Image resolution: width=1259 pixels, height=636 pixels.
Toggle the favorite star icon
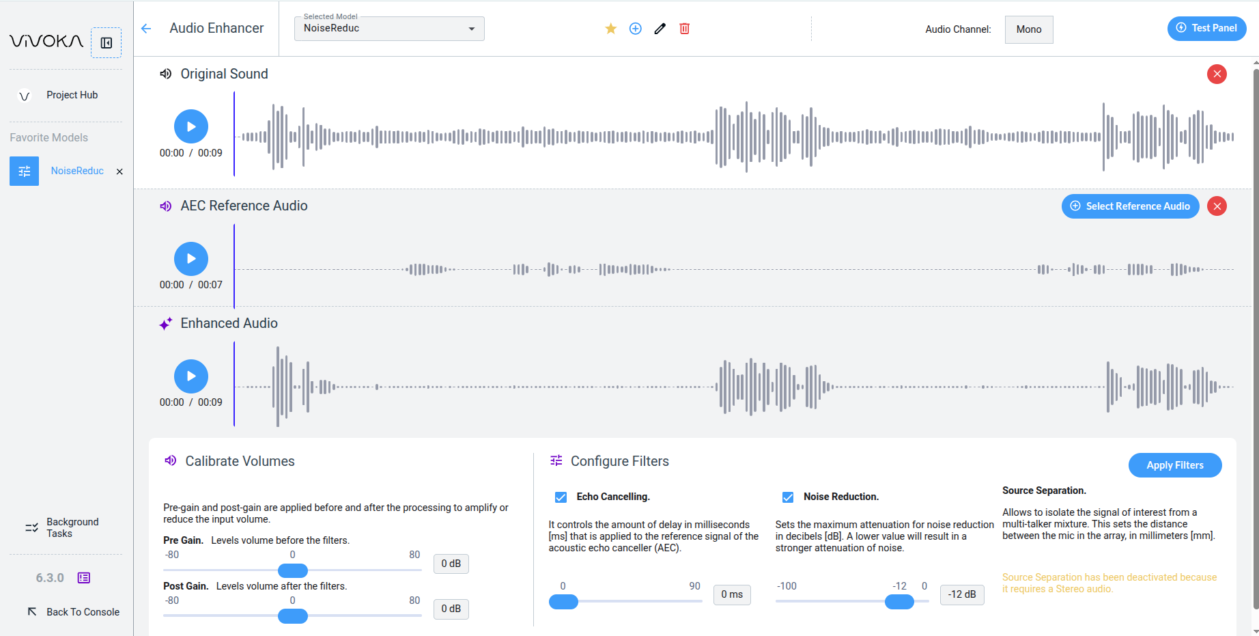[611, 29]
